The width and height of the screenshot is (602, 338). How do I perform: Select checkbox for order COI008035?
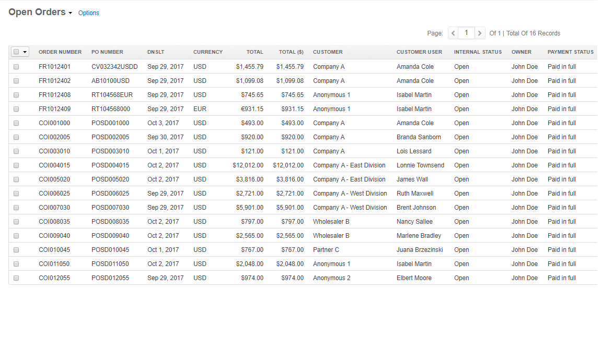coord(16,222)
